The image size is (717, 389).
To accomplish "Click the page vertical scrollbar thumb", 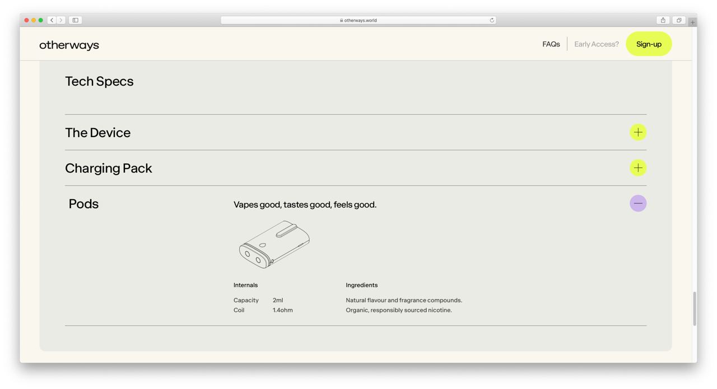I will point(695,308).
